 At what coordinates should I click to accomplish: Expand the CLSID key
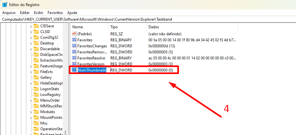click(x=31, y=32)
